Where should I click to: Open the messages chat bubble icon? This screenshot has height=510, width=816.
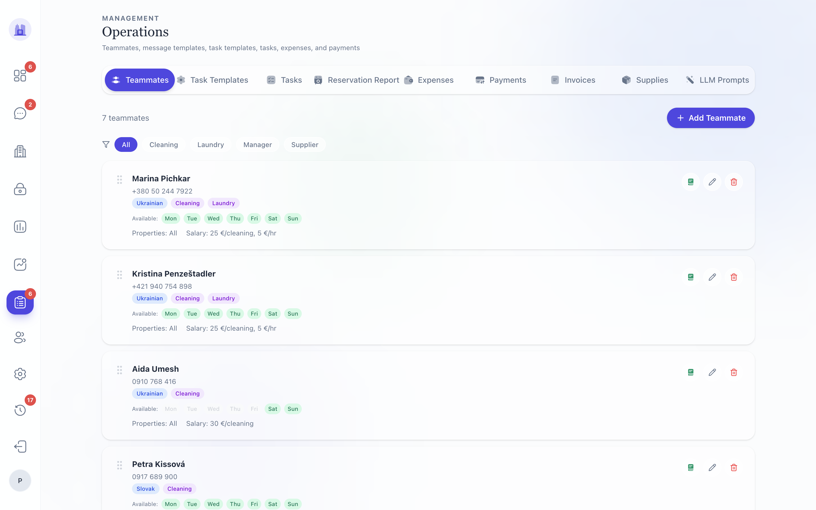click(x=20, y=113)
